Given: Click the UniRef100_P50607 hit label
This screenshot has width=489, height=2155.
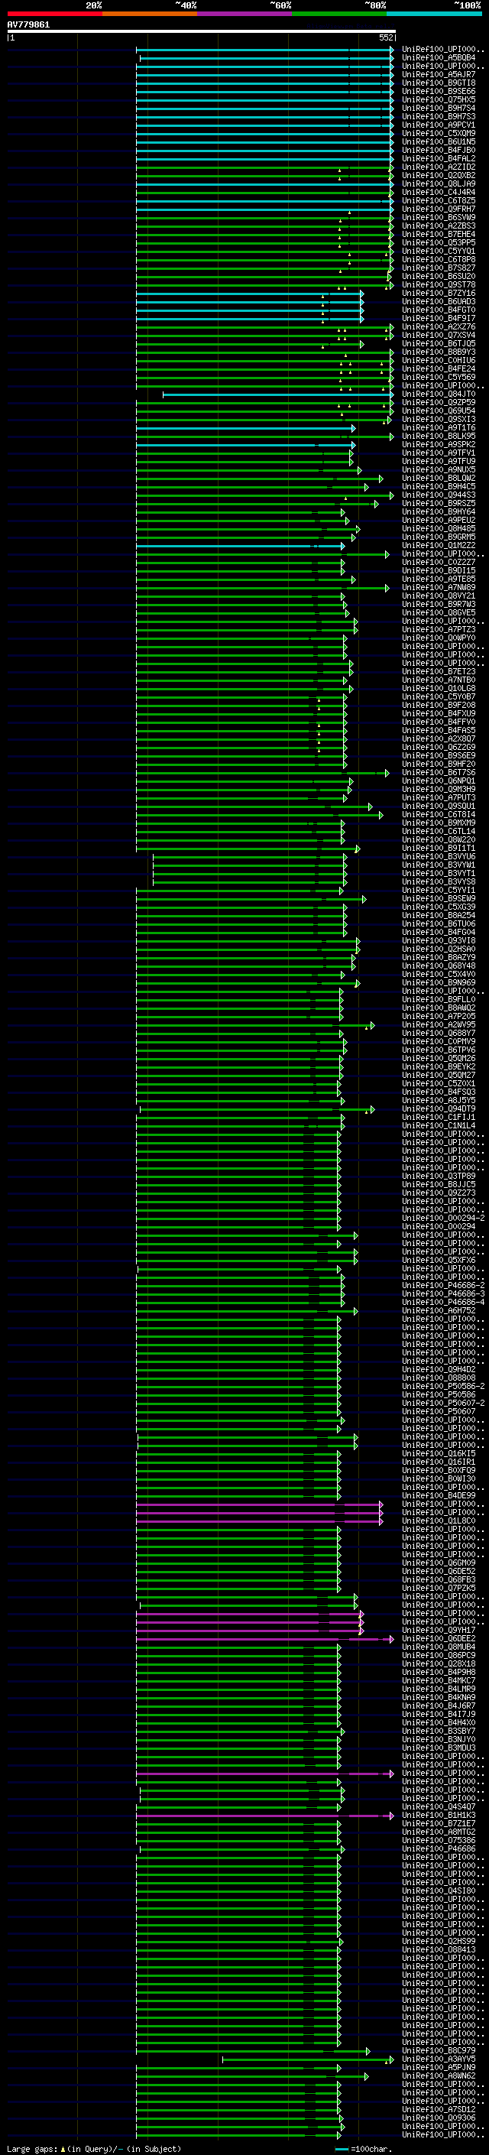Looking at the screenshot, I should tap(439, 1412).
